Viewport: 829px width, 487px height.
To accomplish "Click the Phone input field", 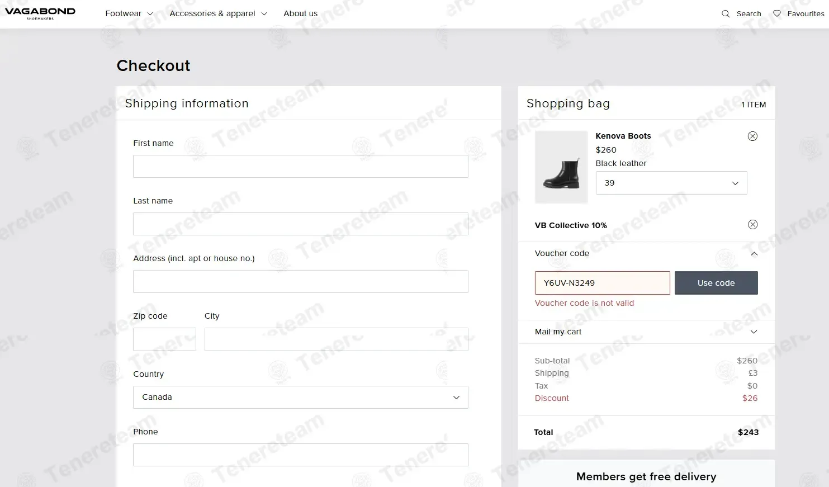I will pyautogui.click(x=300, y=455).
